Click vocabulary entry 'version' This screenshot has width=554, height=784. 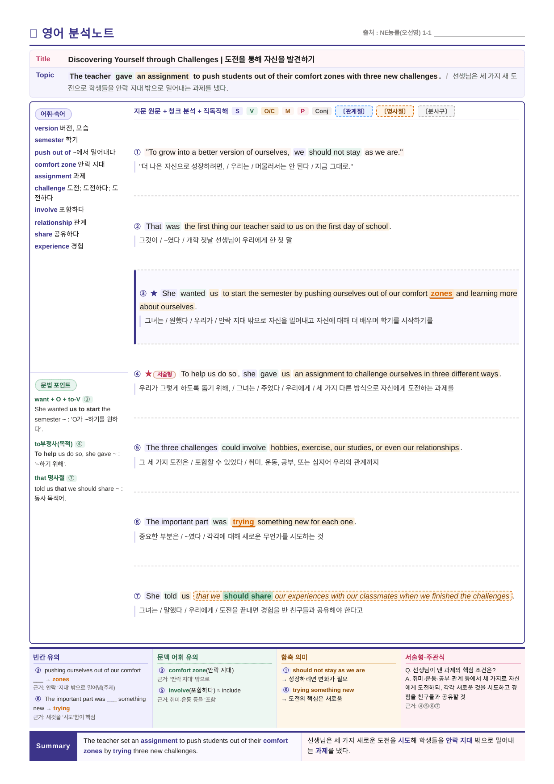point(62,128)
